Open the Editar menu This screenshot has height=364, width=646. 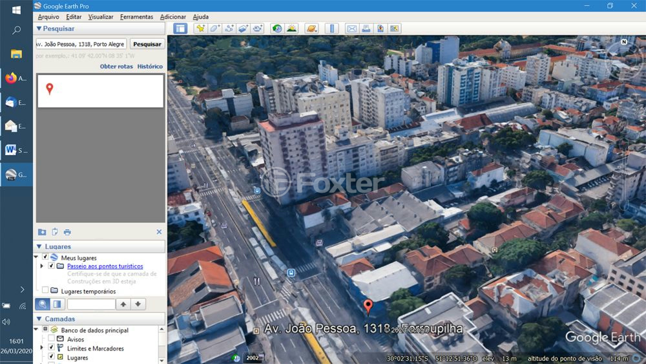click(74, 17)
